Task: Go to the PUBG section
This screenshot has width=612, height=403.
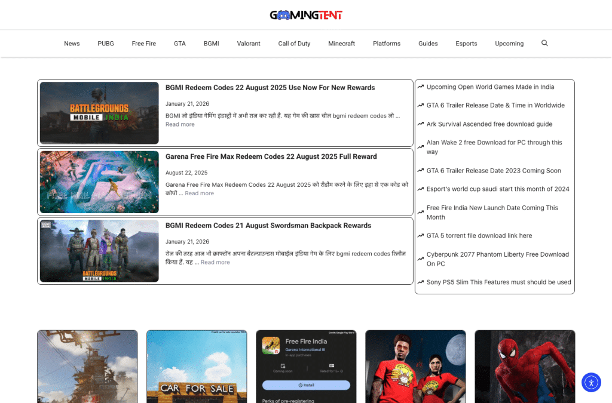Action: (106, 44)
